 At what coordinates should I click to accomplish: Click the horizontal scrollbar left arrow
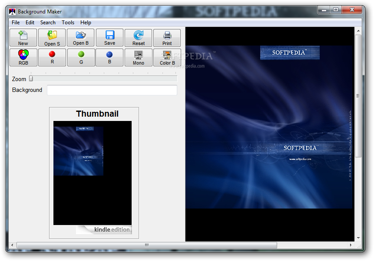pyautogui.click(x=13, y=245)
